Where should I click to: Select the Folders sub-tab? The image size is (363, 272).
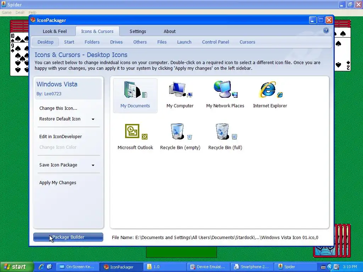[92, 42]
